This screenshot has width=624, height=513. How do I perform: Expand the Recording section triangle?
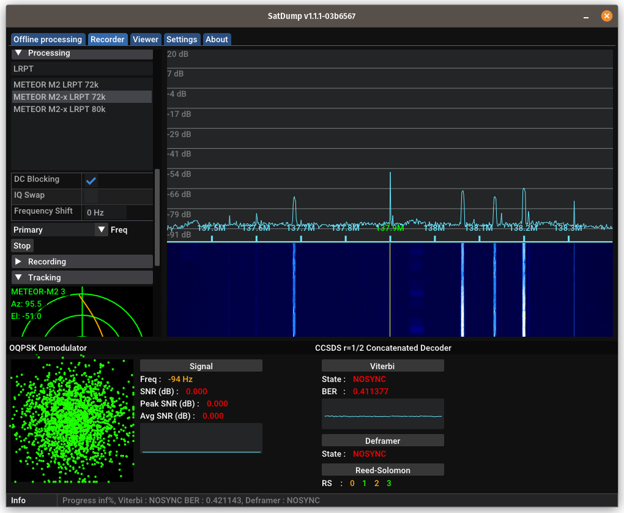(x=18, y=261)
